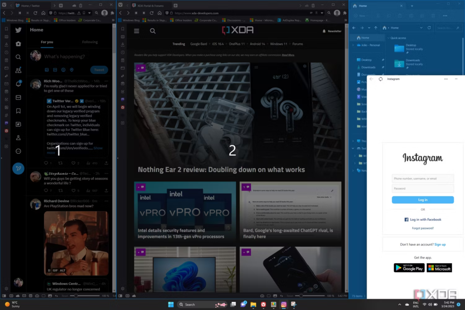The height and width of the screenshot is (310, 465).
Task: Open File Explorer address history dropdown
Action: (x=420, y=28)
